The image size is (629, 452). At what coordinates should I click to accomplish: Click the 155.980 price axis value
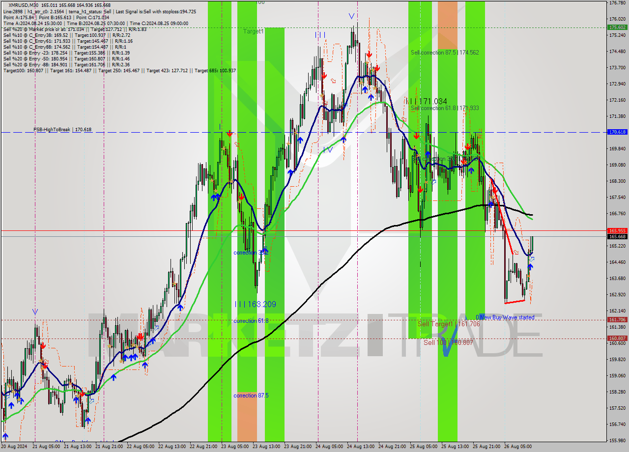tap(617, 441)
